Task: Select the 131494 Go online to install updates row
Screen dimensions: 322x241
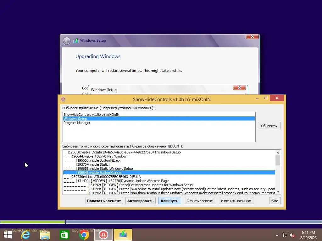Action: click(x=169, y=189)
